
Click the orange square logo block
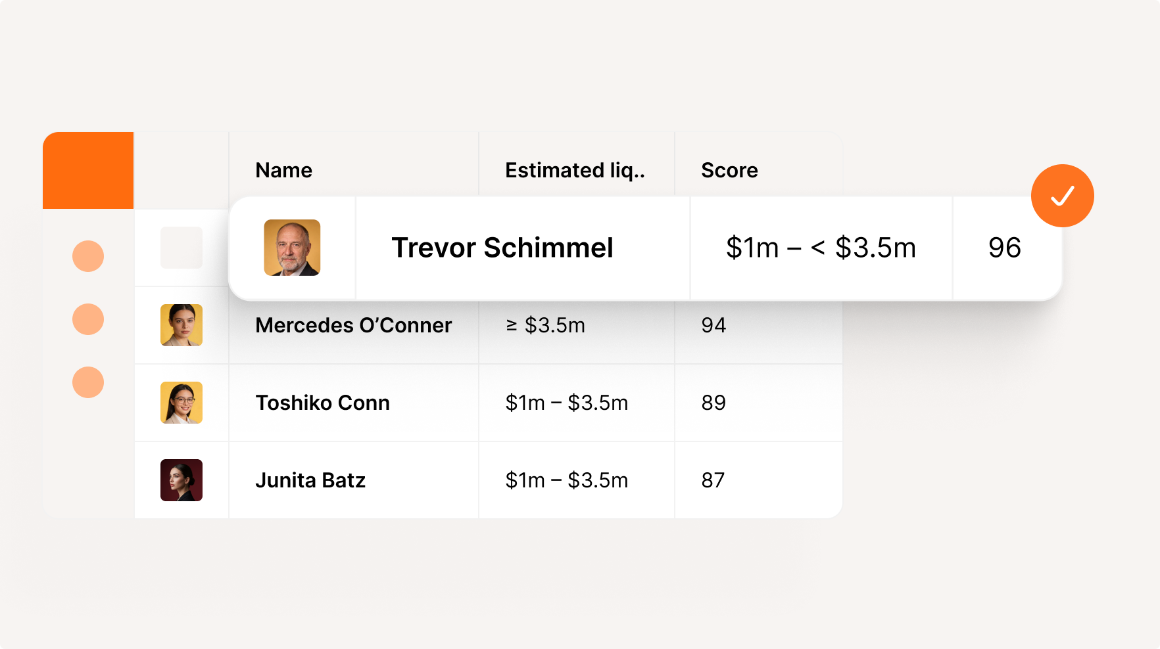(x=88, y=170)
